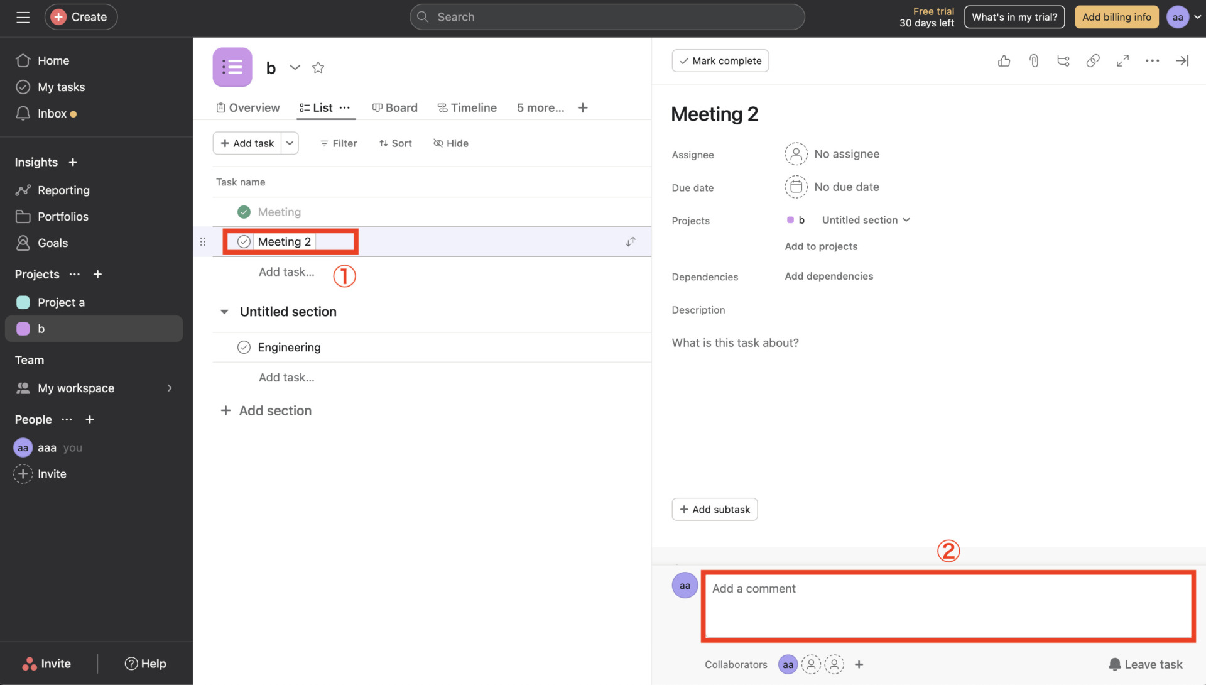1206x685 pixels.
Task: Give a like with the thumbs-up icon
Action: click(1004, 60)
